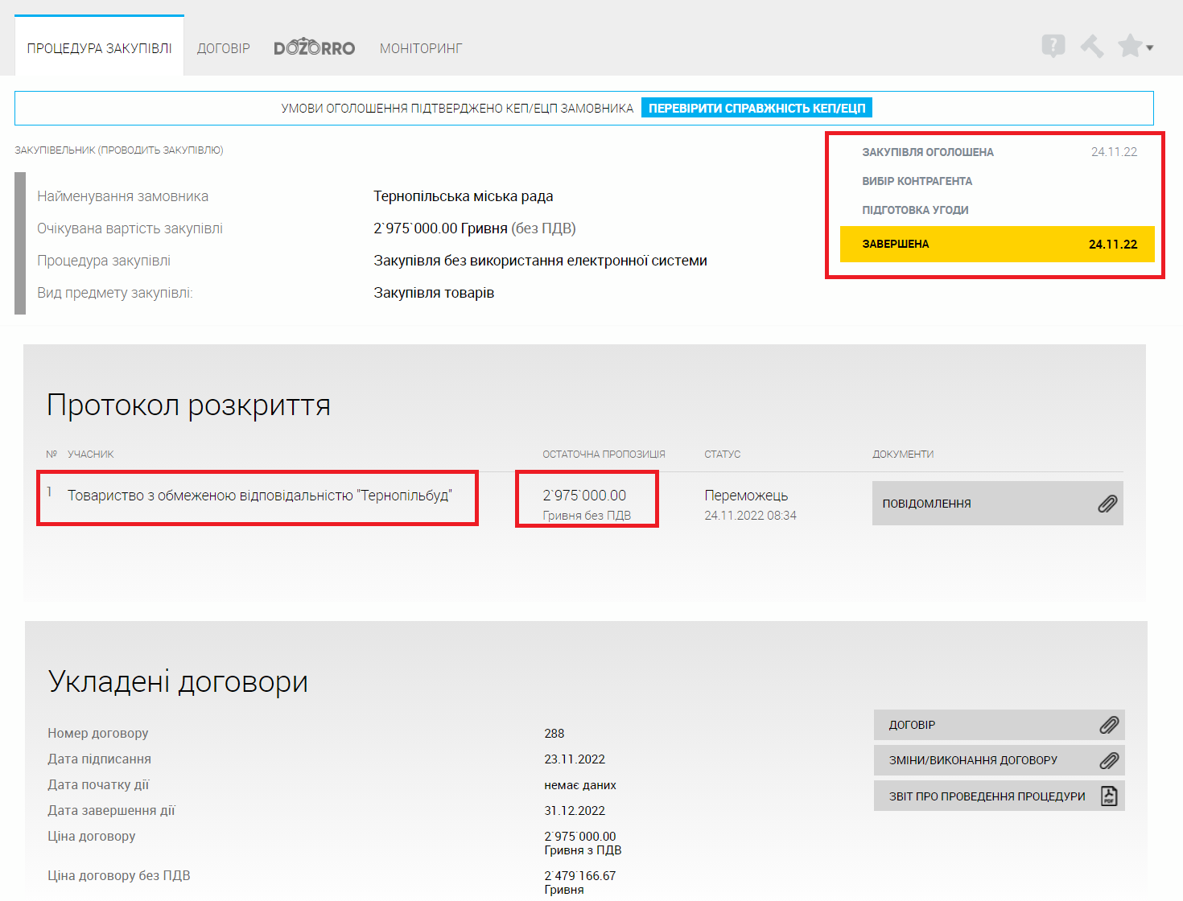Image resolution: width=1183 pixels, height=901 pixels.
Task: Click the gavel (auction hammer) icon
Action: click(x=1092, y=46)
